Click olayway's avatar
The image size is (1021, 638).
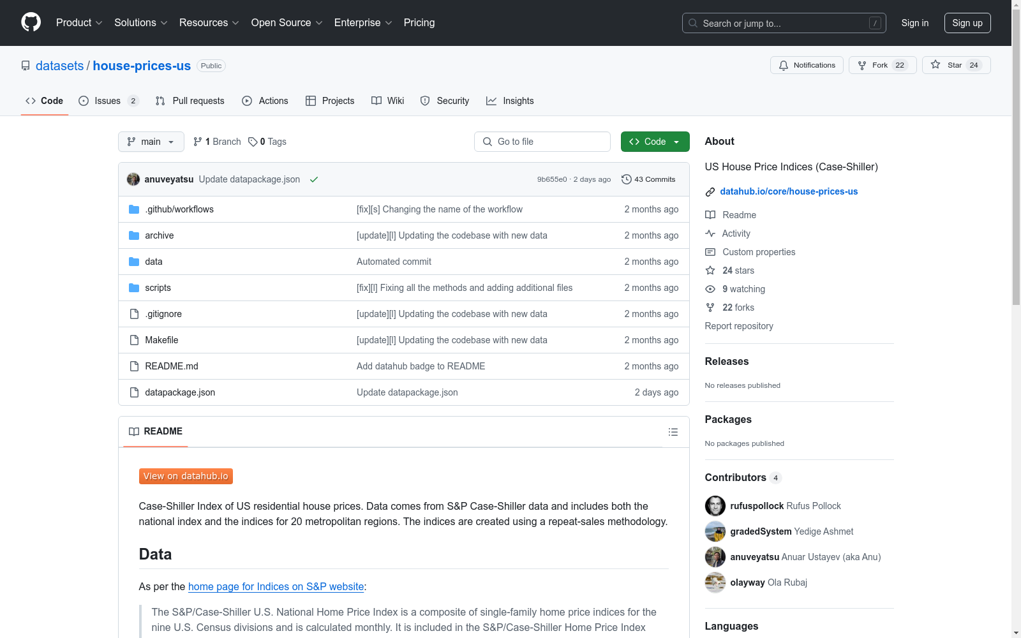point(715,582)
